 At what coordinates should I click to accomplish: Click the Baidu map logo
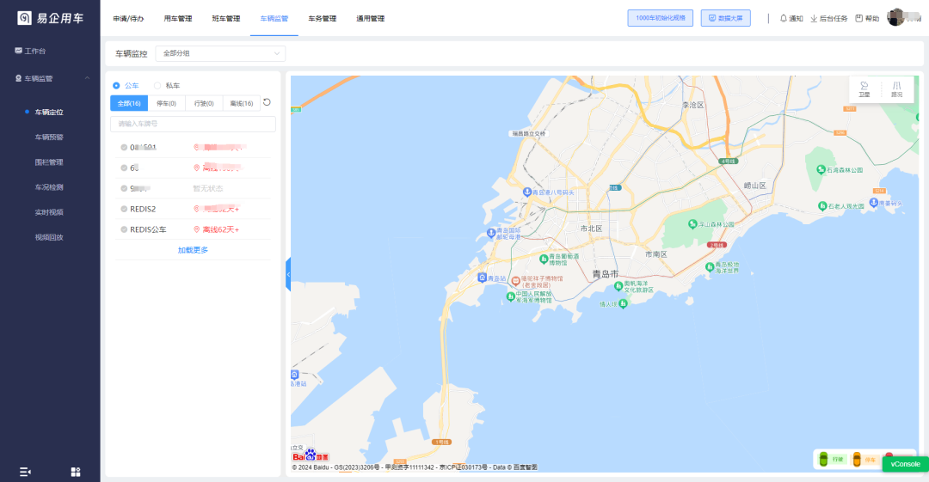[x=311, y=456]
